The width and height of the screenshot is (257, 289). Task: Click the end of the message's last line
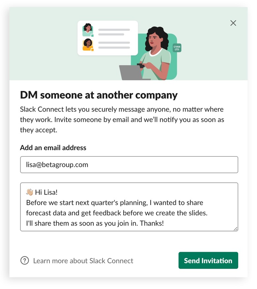tap(164, 223)
